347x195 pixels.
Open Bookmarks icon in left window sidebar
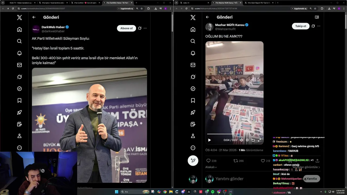click(x=19, y=100)
